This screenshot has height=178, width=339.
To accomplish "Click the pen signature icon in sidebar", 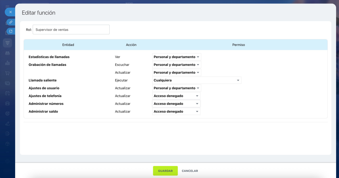I will tap(7, 123).
